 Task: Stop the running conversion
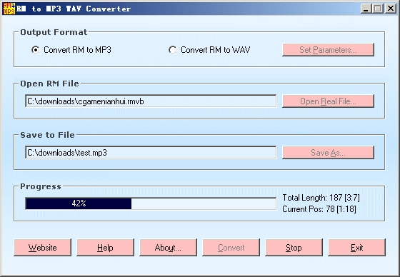tap(294, 248)
